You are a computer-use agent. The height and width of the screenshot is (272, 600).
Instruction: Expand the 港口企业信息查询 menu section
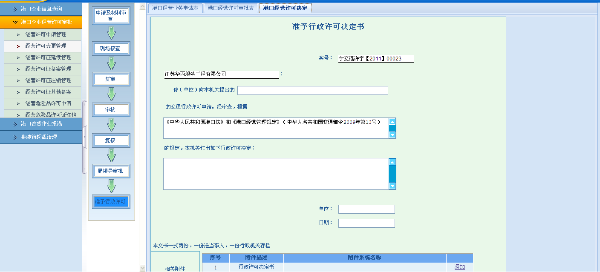(x=41, y=9)
